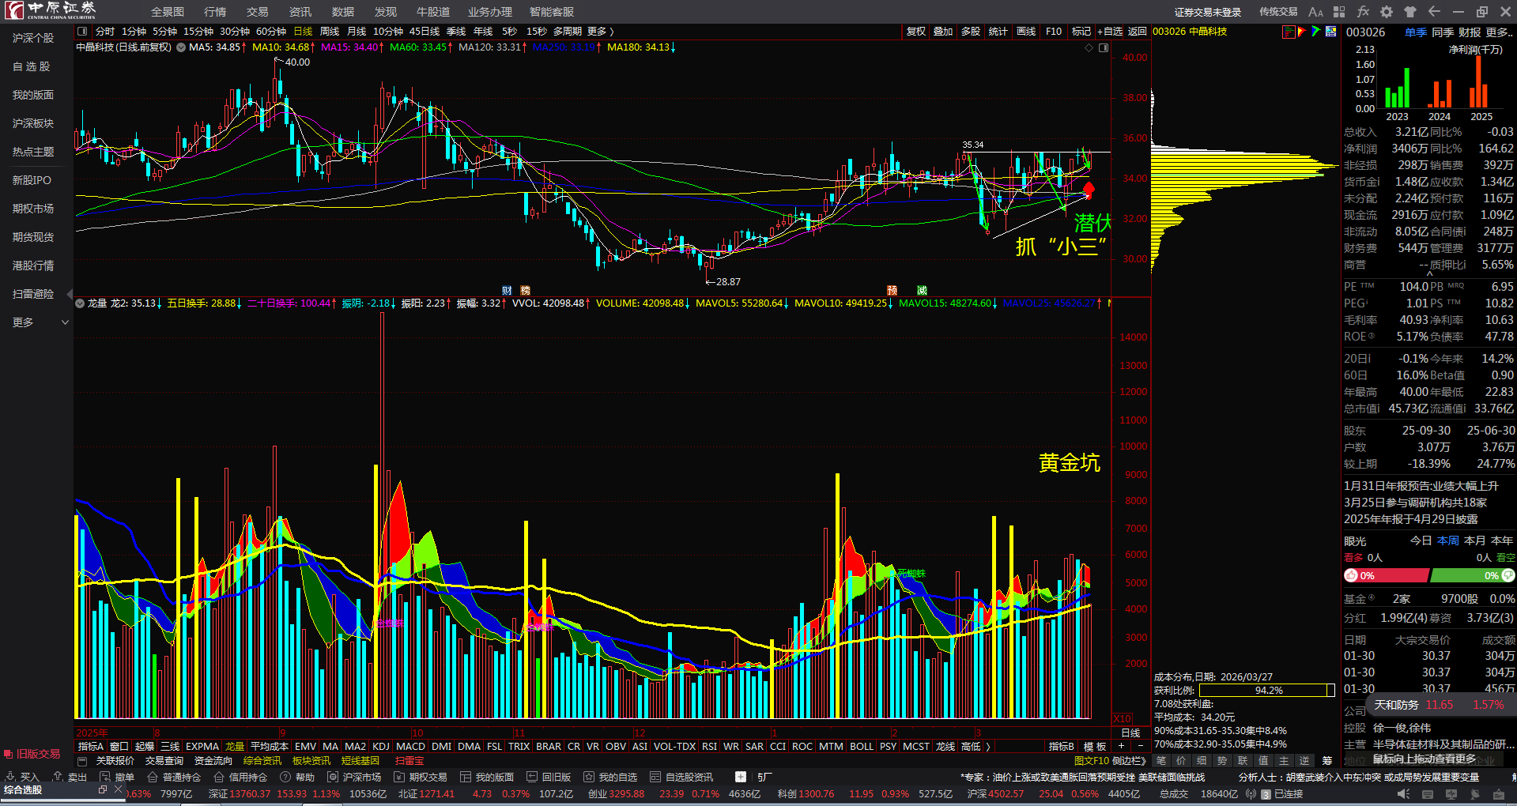Toggle 复权 price adjustment
Screen dimensions: 1517x806
pyautogui.click(x=916, y=32)
